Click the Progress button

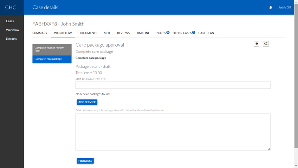point(85,161)
